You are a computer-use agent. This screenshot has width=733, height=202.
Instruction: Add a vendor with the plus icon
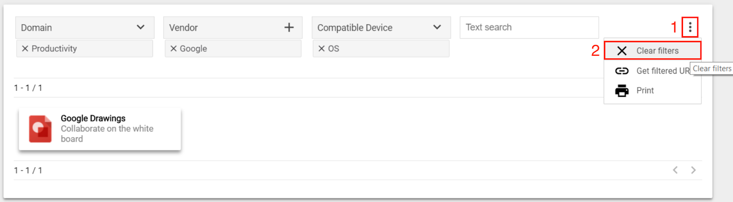[x=289, y=27]
